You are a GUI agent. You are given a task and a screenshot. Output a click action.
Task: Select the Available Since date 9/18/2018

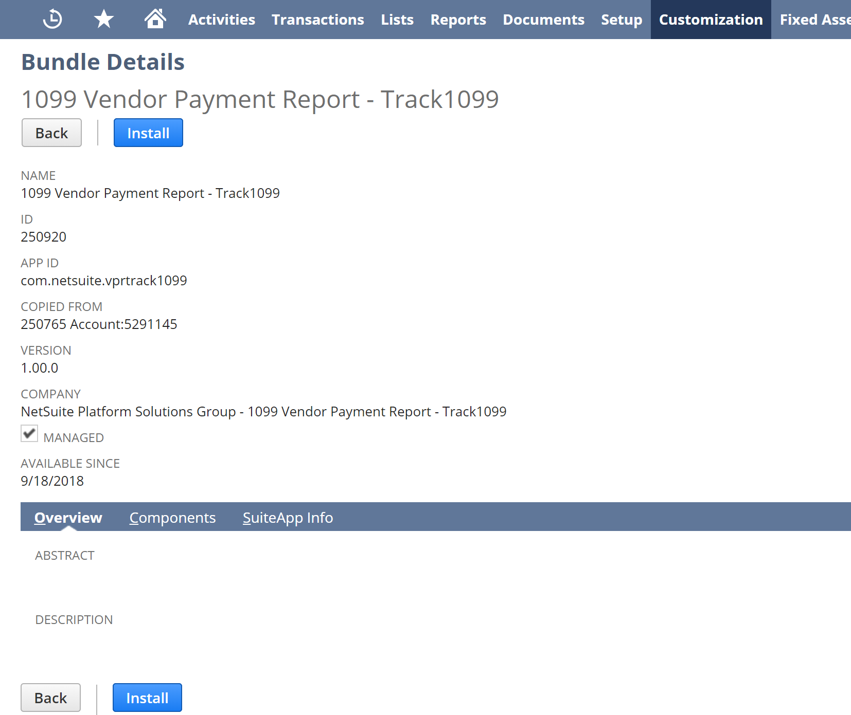[52, 481]
